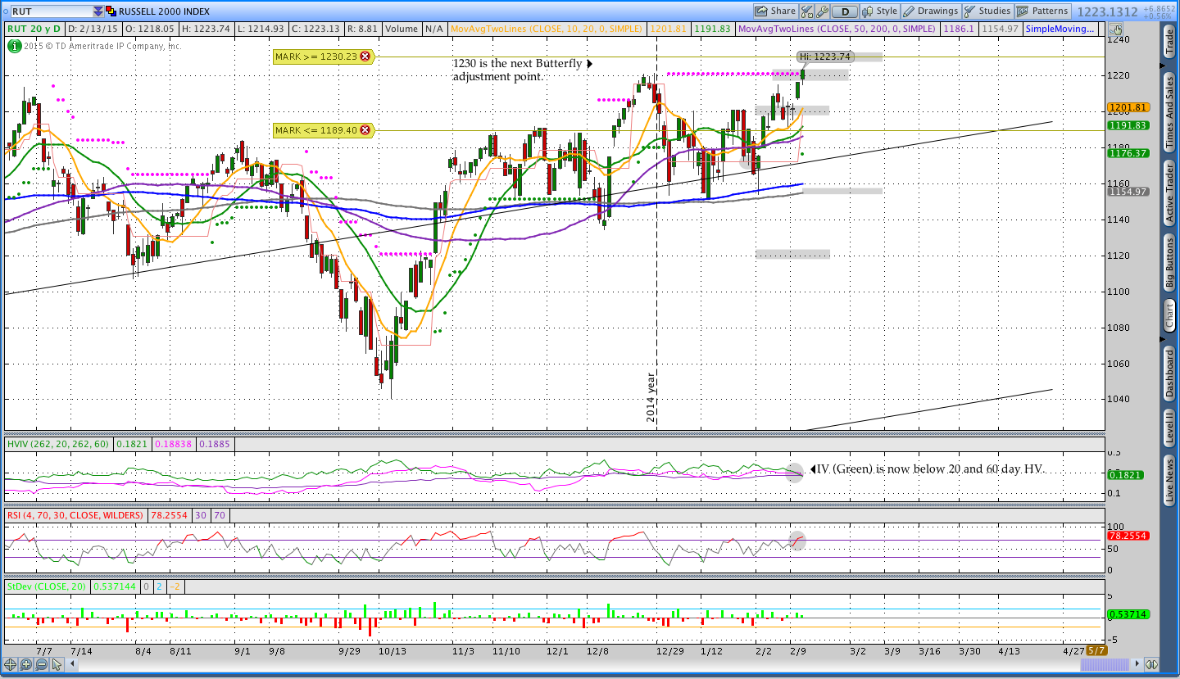
Task: Click the flask quick-study icon next to Share
Action: [x=806, y=11]
